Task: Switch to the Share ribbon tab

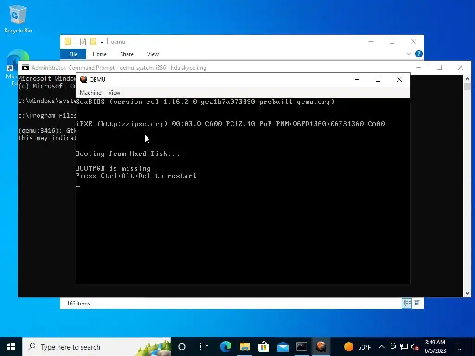Action: 127,54
